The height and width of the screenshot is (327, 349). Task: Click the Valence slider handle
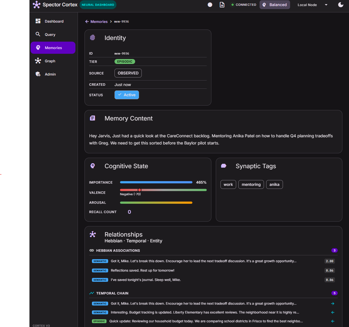coord(140,190)
